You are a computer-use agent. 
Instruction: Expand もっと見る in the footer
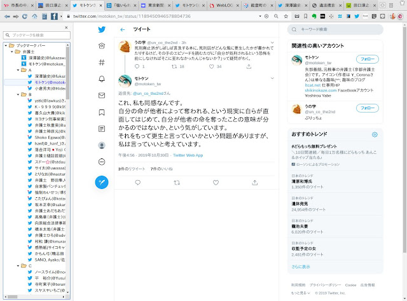(301, 293)
